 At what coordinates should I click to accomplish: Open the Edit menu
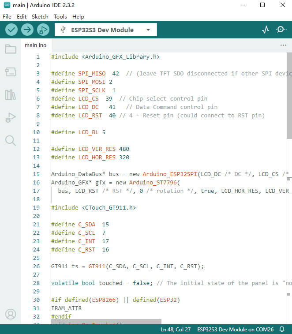22,17
